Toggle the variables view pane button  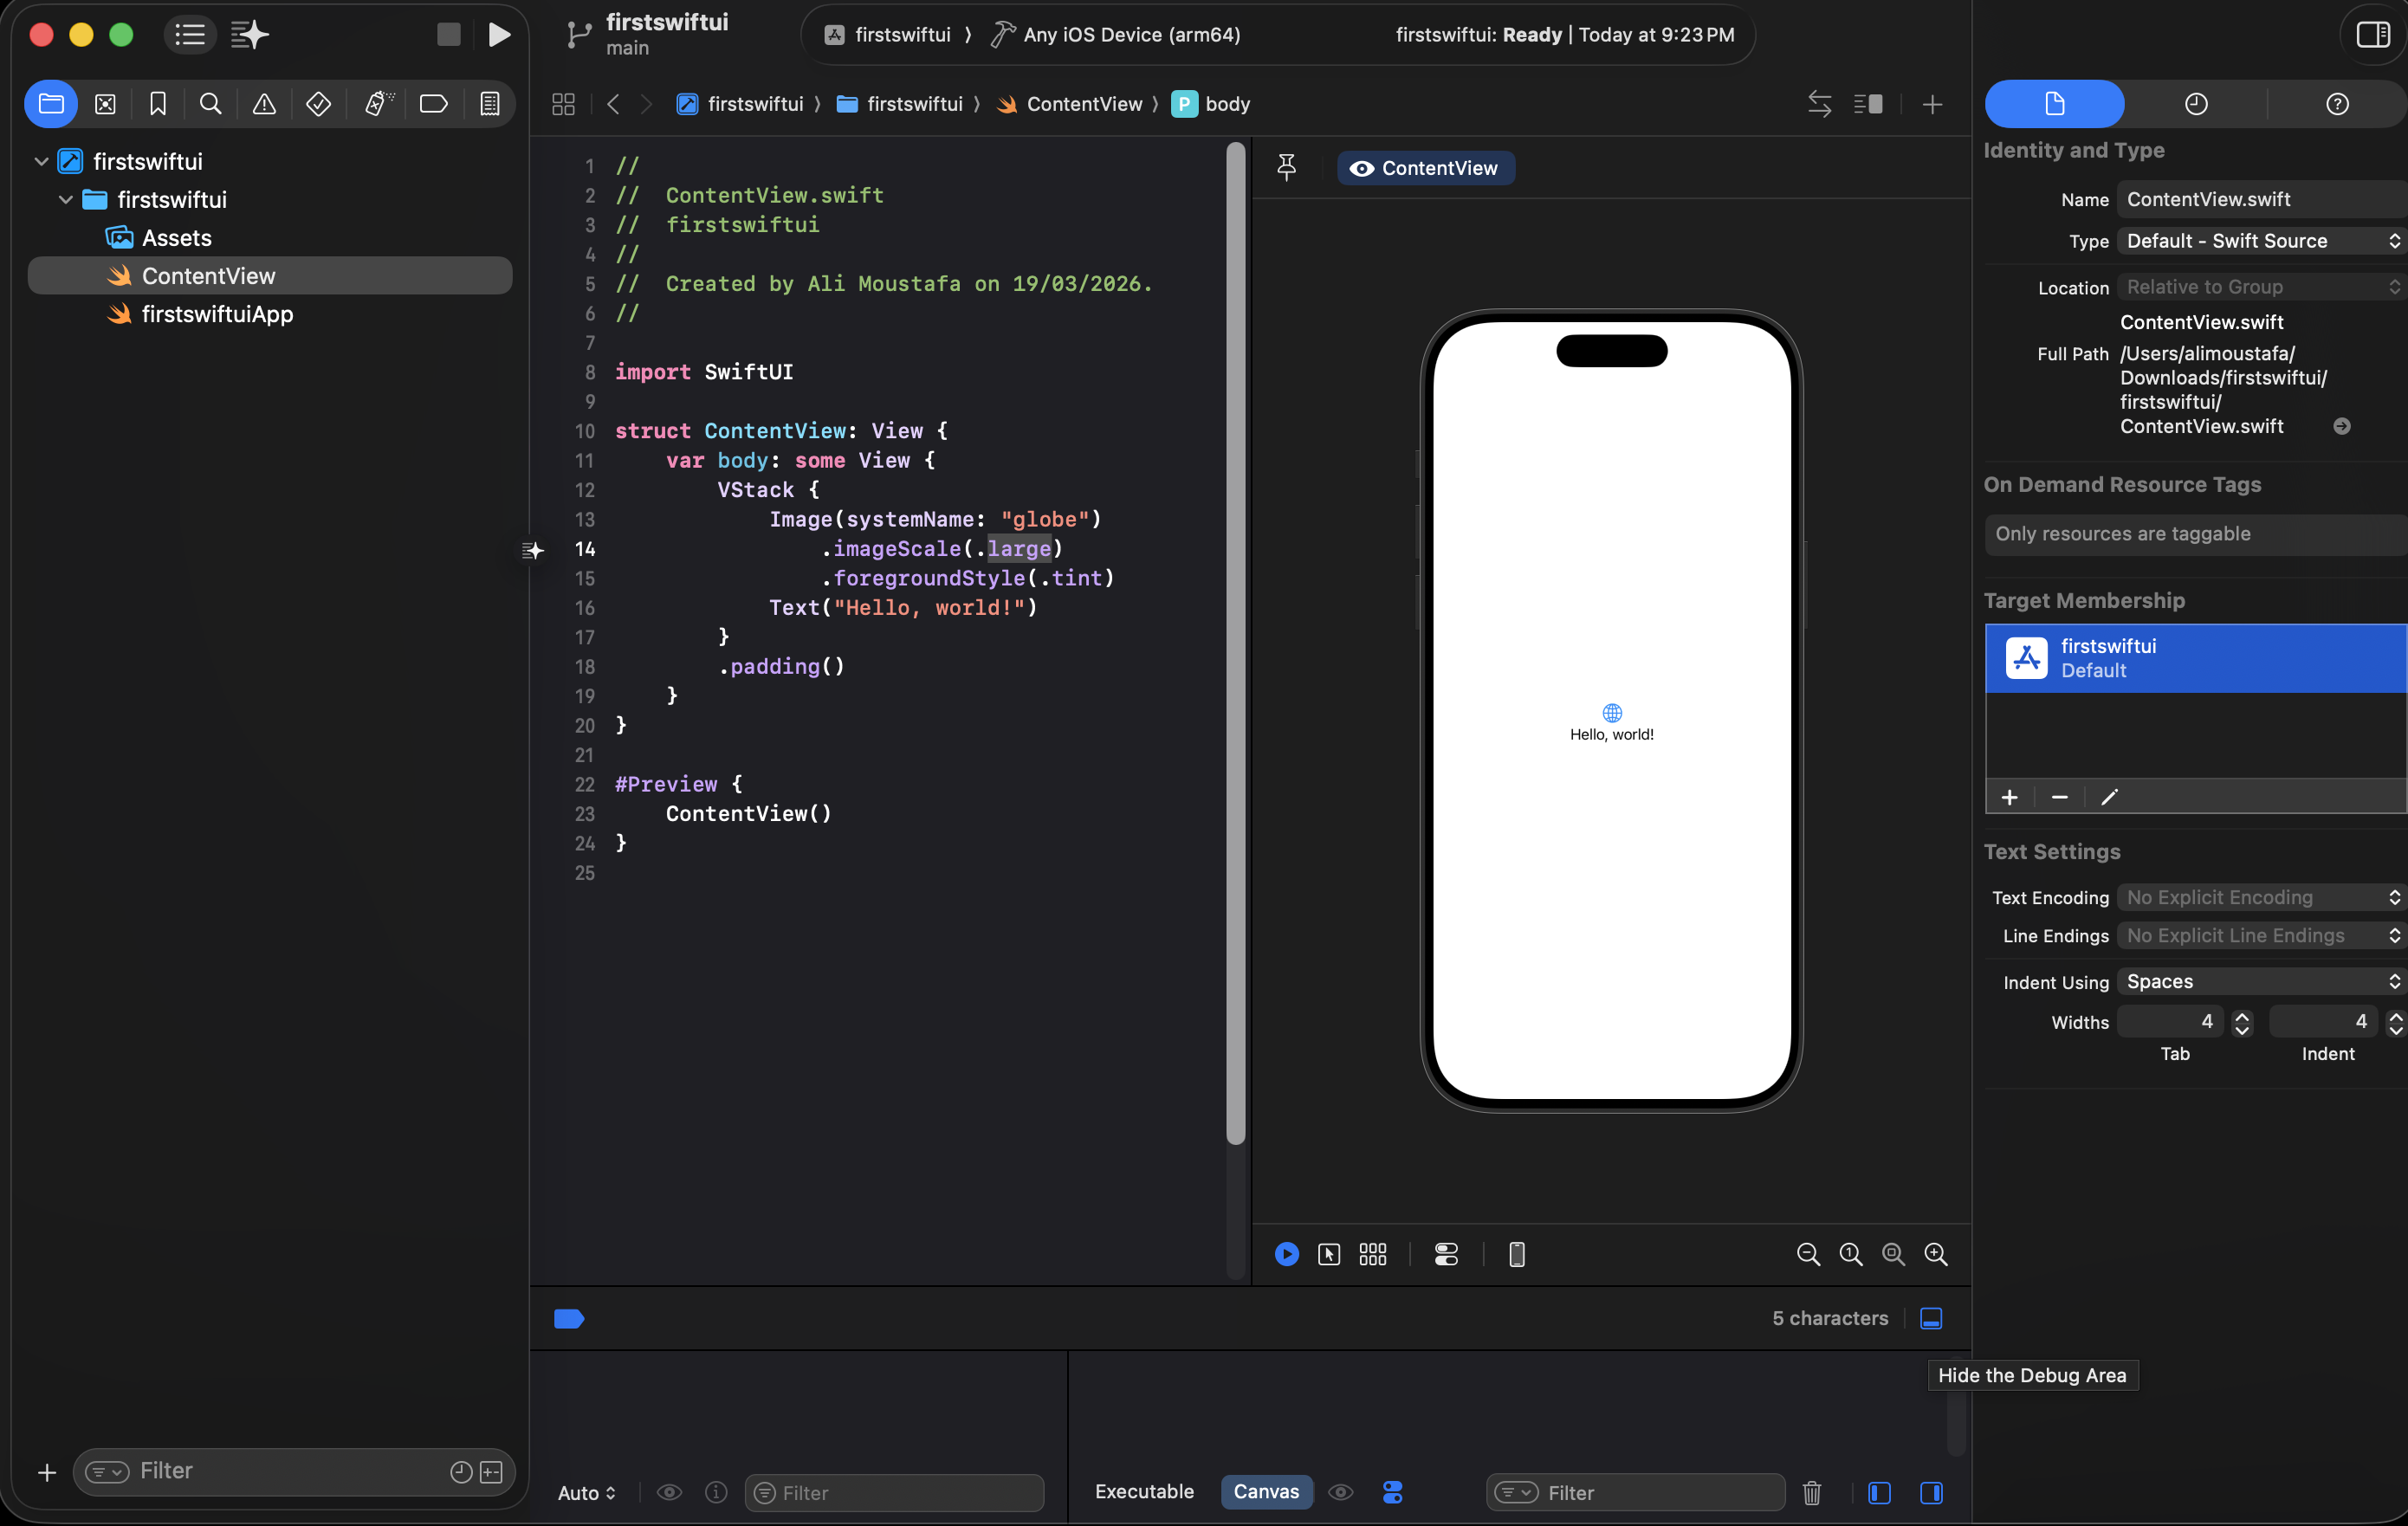click(x=1879, y=1493)
